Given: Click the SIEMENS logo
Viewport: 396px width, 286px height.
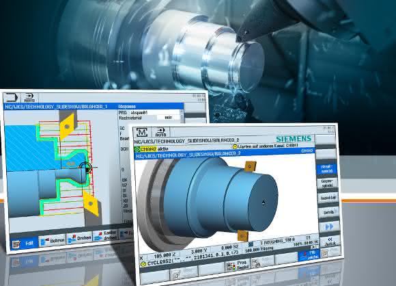Looking at the screenshot, I should pos(294,139).
